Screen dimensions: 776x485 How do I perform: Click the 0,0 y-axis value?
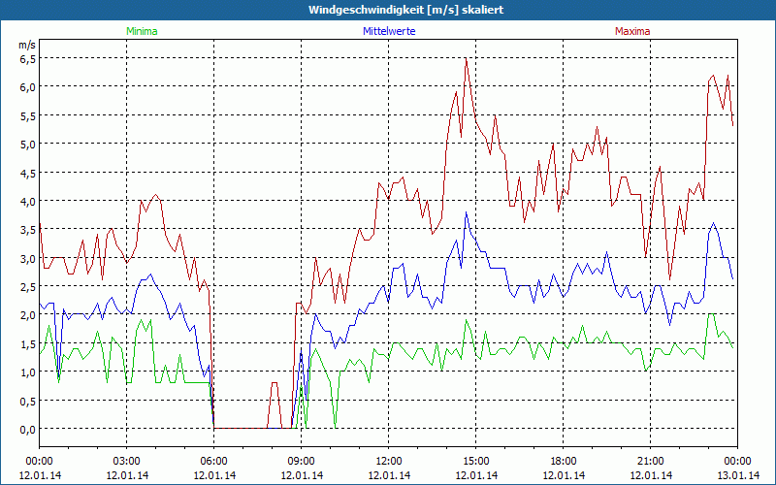click(28, 430)
